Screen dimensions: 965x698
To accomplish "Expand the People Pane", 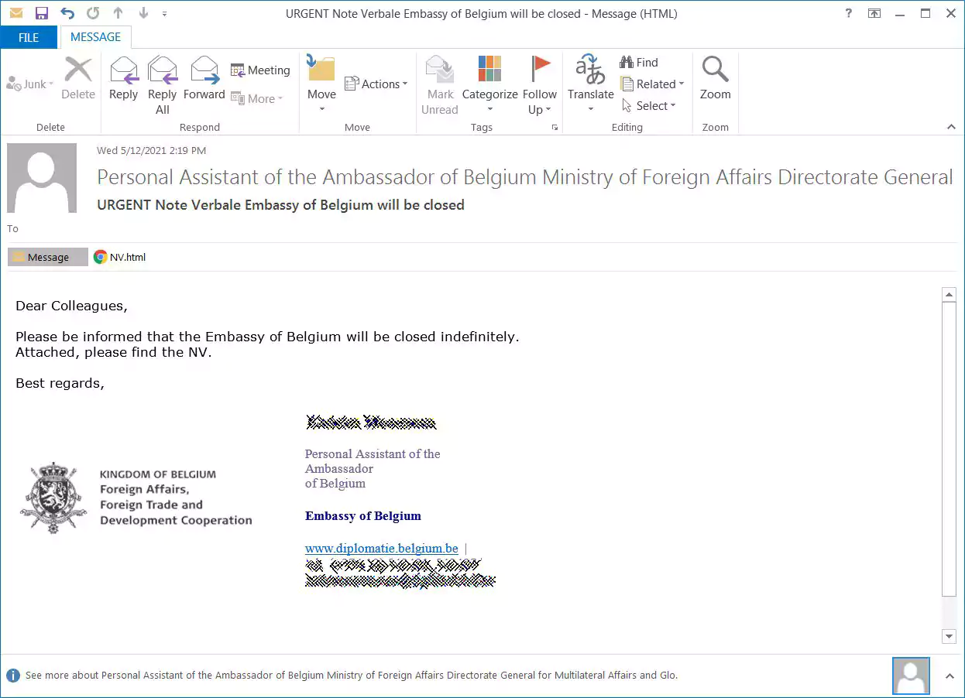I will pyautogui.click(x=950, y=676).
